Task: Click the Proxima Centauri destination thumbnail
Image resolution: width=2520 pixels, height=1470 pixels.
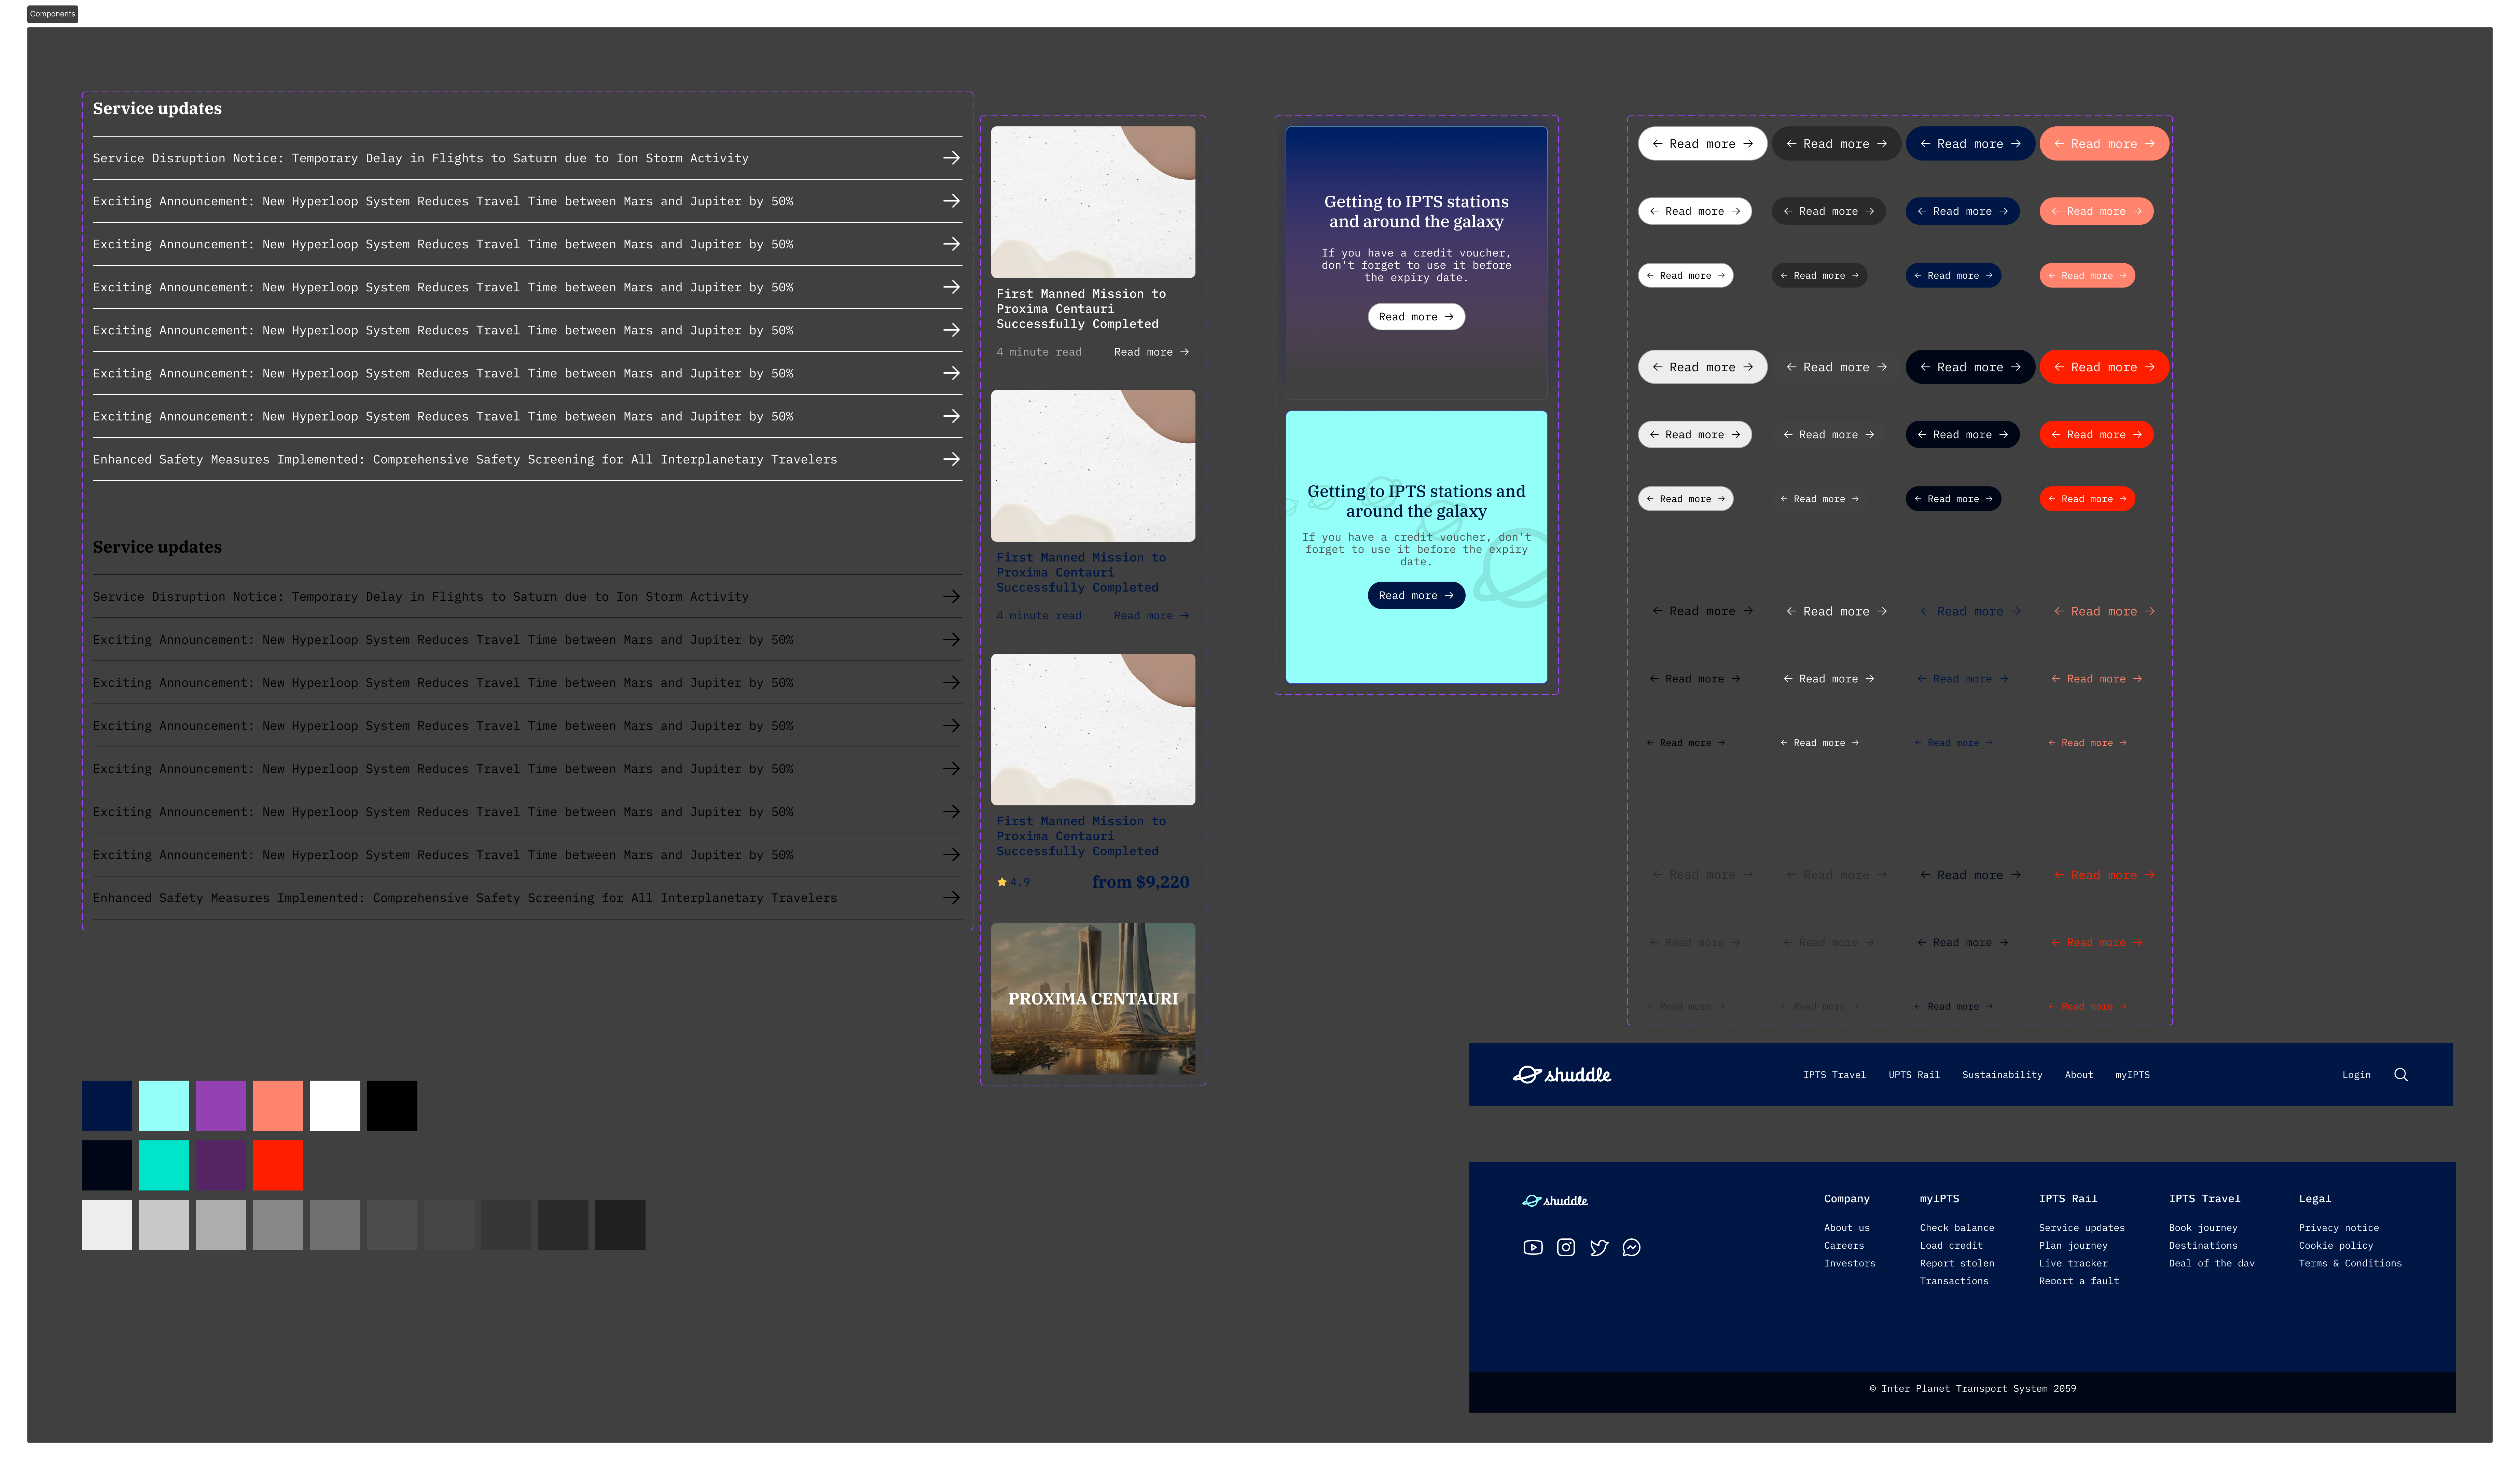Action: (1093, 998)
